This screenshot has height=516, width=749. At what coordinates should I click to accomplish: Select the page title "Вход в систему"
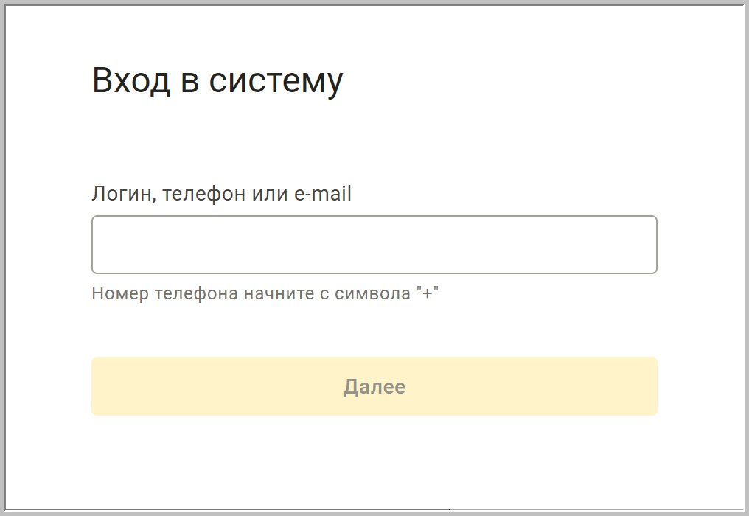tap(217, 81)
